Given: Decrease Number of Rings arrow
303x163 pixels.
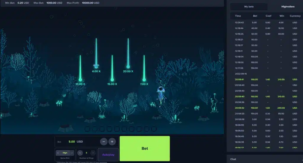Looking at the screenshot, I should tap(80, 153).
